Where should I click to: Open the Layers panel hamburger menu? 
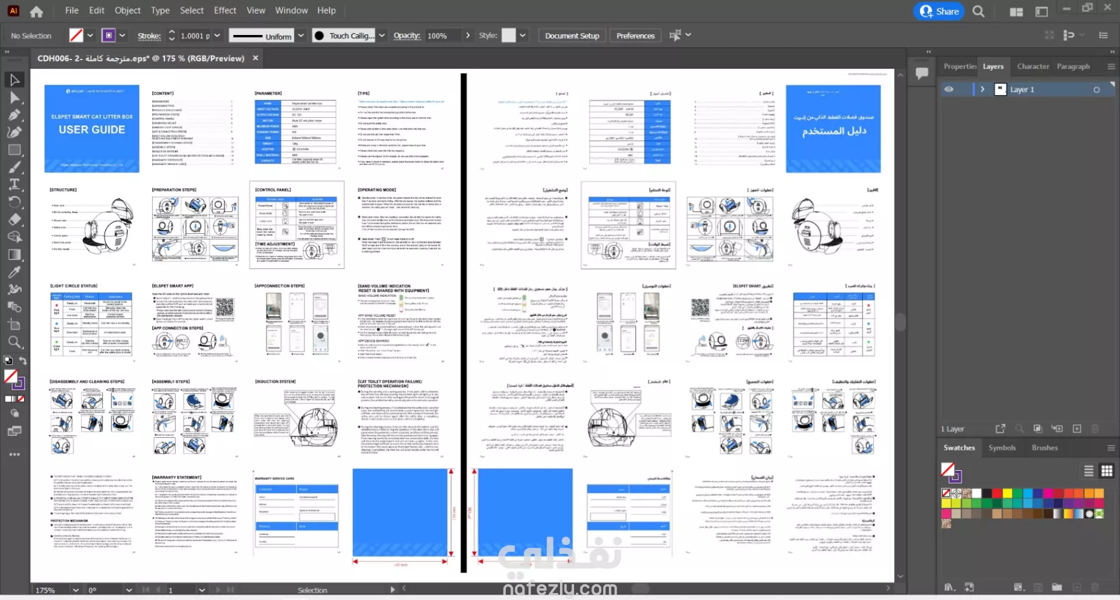[1111, 66]
